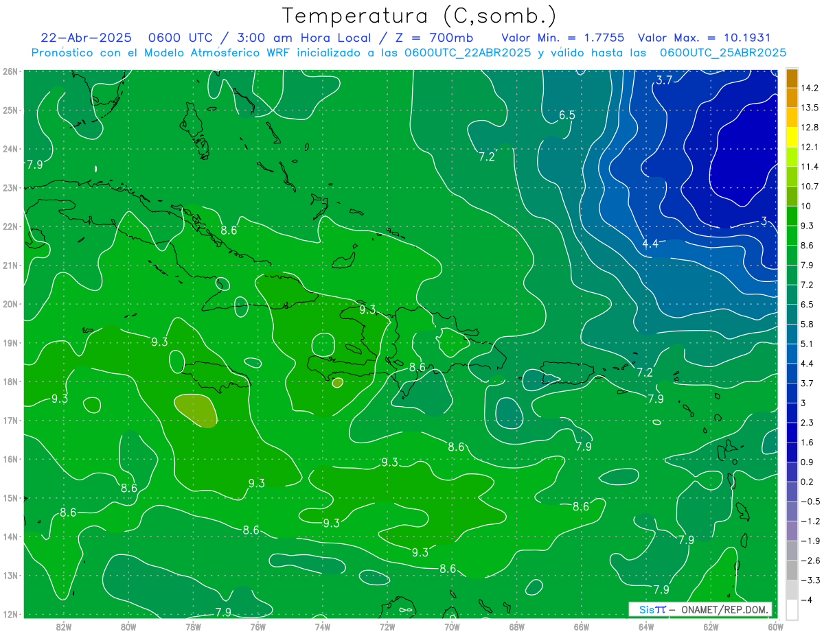824x636 pixels.
Task: Click the valid-until text "0600UTC_25ABR2025"
Action: tap(722, 52)
